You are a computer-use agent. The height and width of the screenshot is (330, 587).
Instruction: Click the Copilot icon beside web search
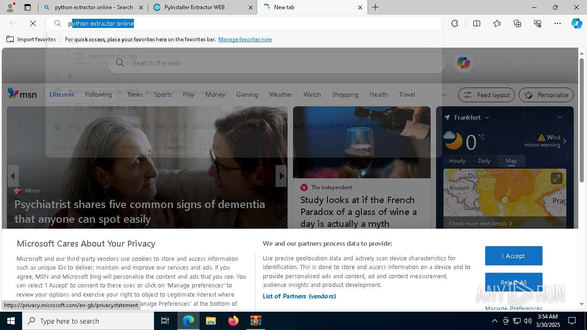[x=463, y=63]
